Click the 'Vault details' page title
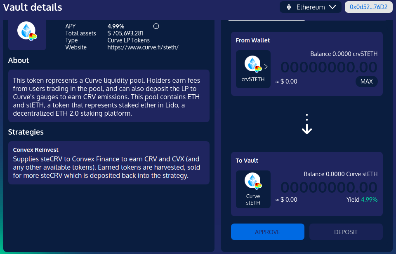The height and width of the screenshot is (254, 396). point(33,7)
